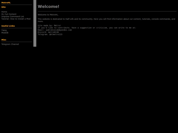The image size is (178, 133).
Task: Click the MetroHL sidebar title
Action: click(6, 3)
